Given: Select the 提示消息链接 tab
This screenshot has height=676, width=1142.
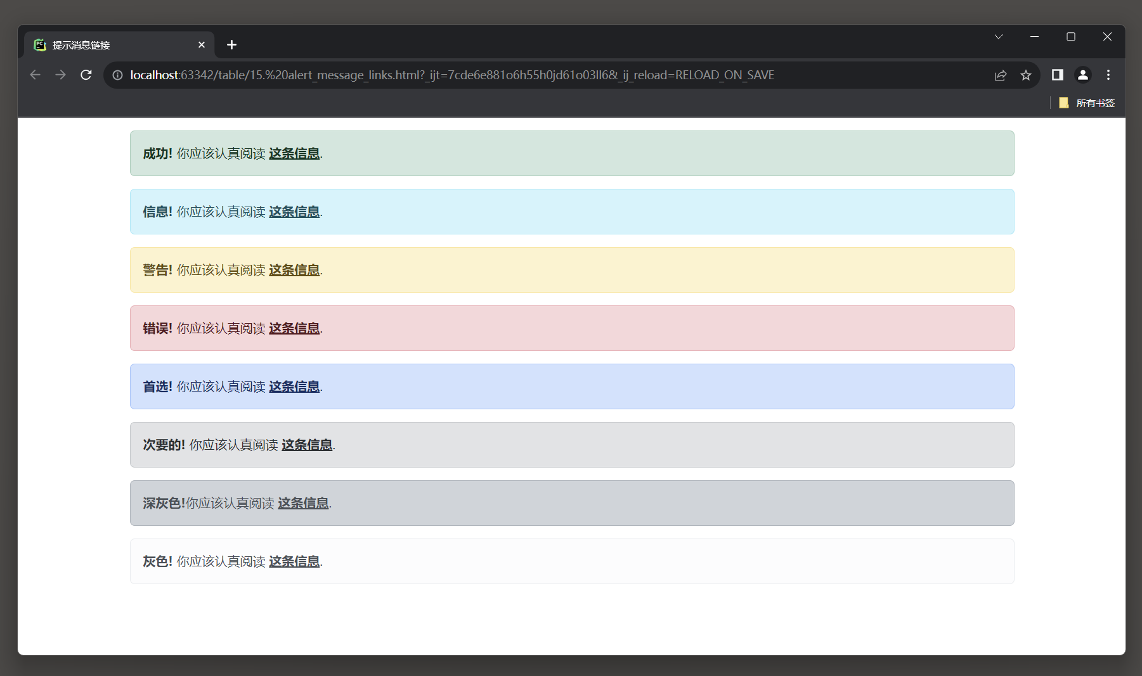Looking at the screenshot, I should coord(119,44).
